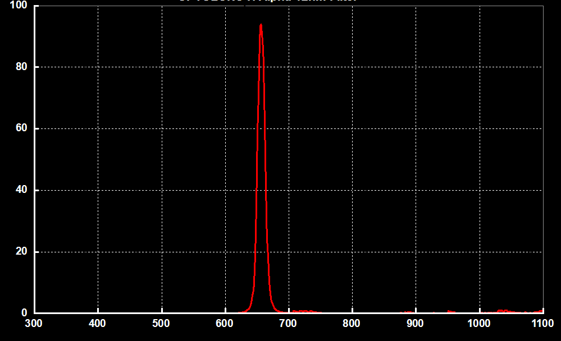Click the peak of the red transmission curve

pyautogui.click(x=261, y=25)
